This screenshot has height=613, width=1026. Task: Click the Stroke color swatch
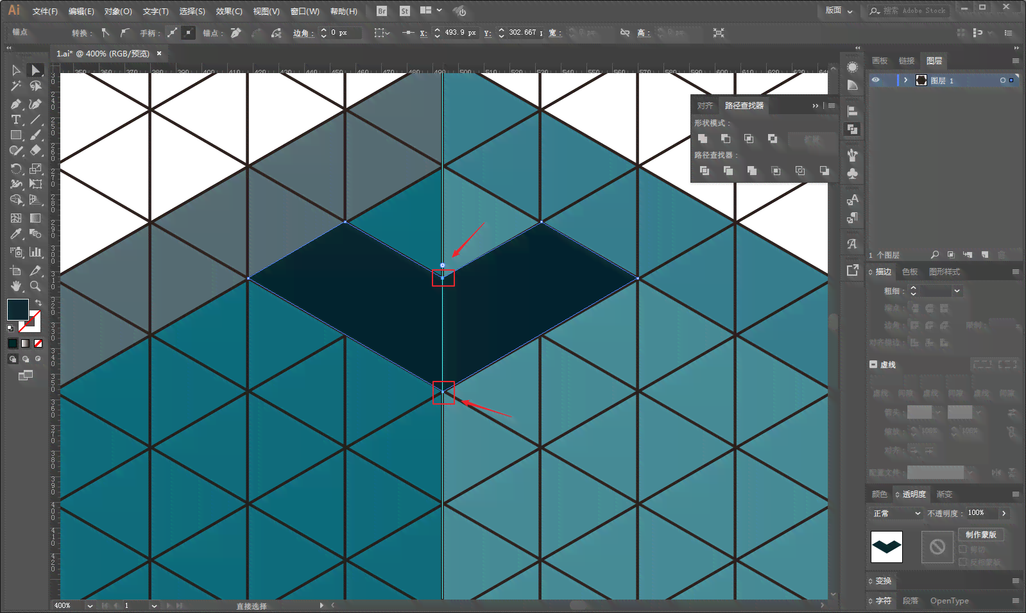click(31, 321)
